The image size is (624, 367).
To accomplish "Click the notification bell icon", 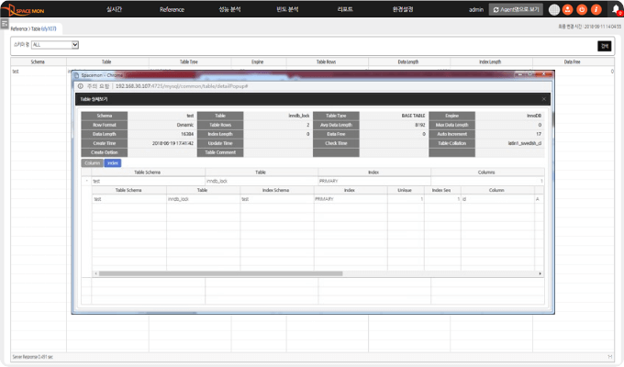I will 615,9.
